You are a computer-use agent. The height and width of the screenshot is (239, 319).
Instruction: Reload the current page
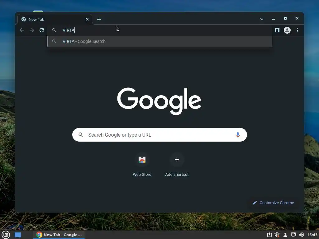coord(42,30)
